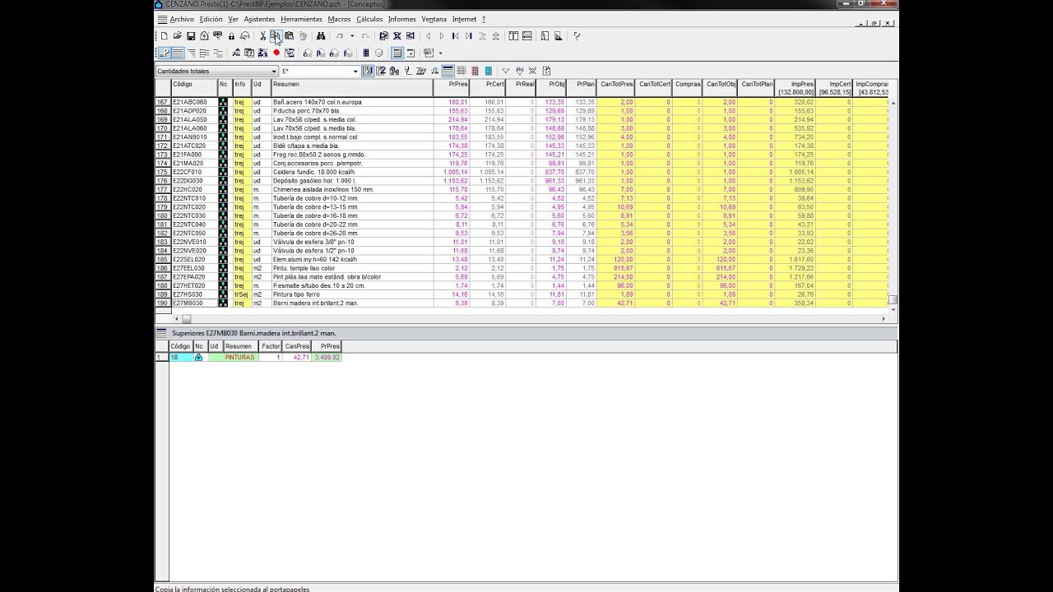Click the padlock icon in toolbar

231,35
